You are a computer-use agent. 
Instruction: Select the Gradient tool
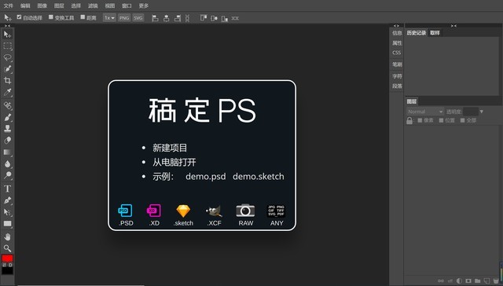(x=7, y=152)
